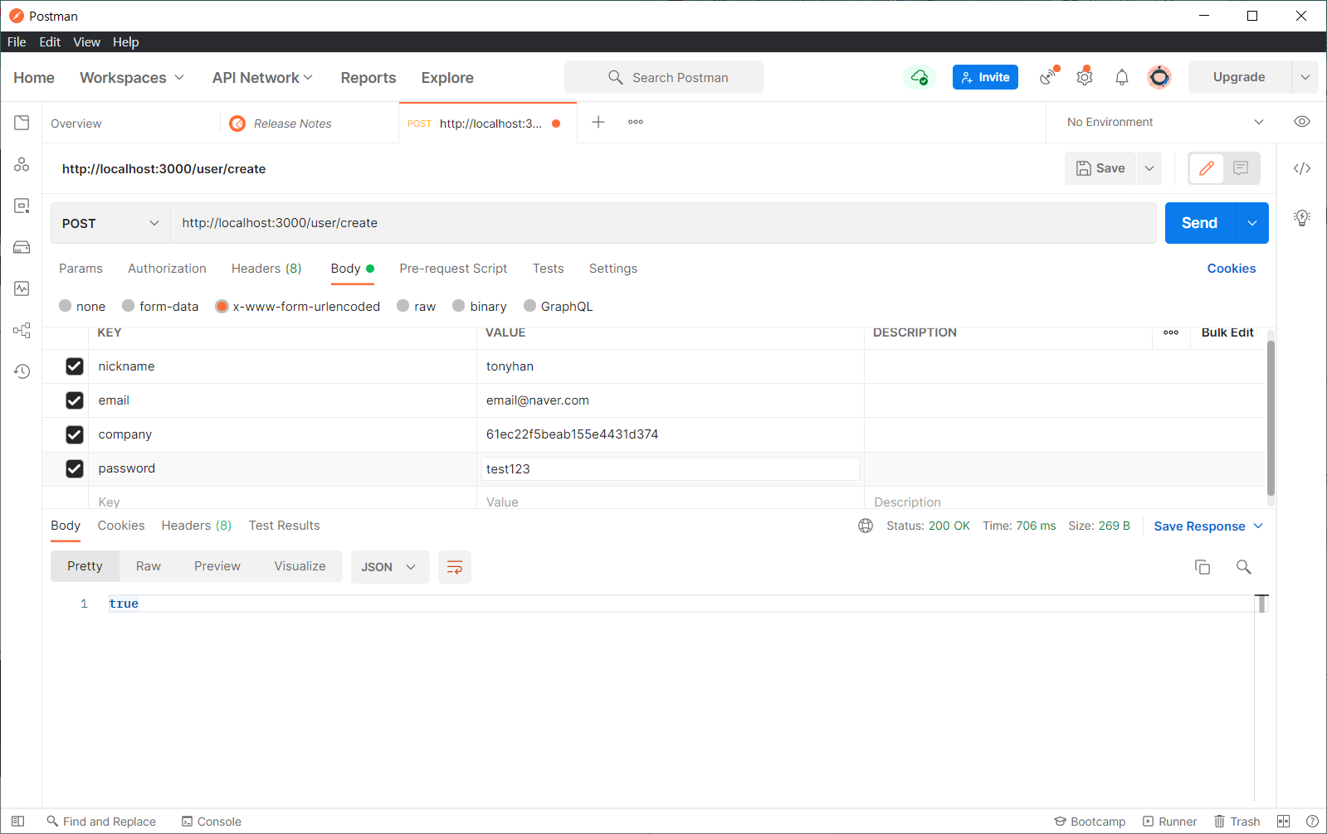Open the POST method dropdown

tap(110, 223)
